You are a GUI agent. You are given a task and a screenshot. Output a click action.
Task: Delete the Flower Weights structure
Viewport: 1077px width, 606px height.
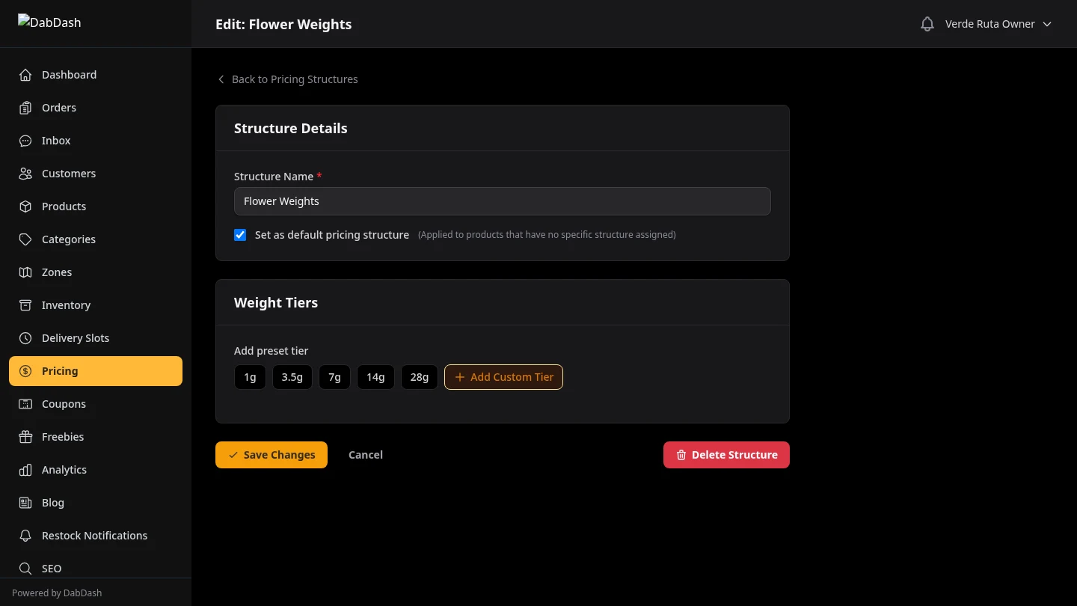[x=725, y=454]
